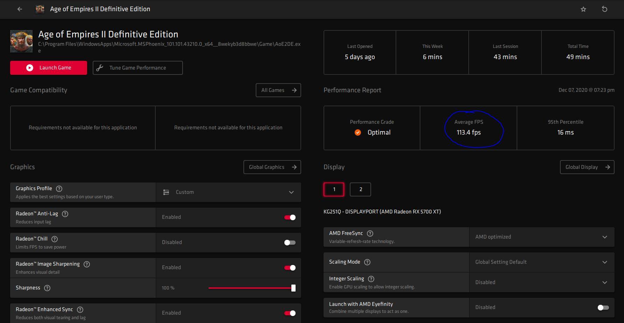Select display tab 1
Viewport: 624px width, 323px height.
coord(334,189)
